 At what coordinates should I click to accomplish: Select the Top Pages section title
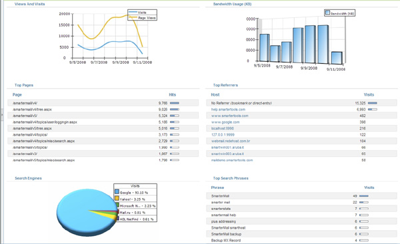tap(24, 85)
